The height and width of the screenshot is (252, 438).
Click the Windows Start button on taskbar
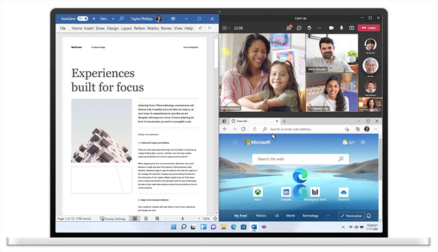174,226
